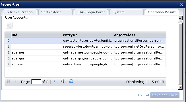This screenshot has height=102, width=186.
Task: Refresh the UserAccounts grid
Action: tap(71, 81)
